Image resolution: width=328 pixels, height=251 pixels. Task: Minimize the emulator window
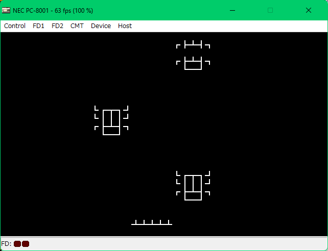(x=232, y=10)
